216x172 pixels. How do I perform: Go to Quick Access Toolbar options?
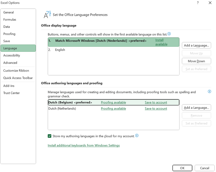click(x=18, y=78)
